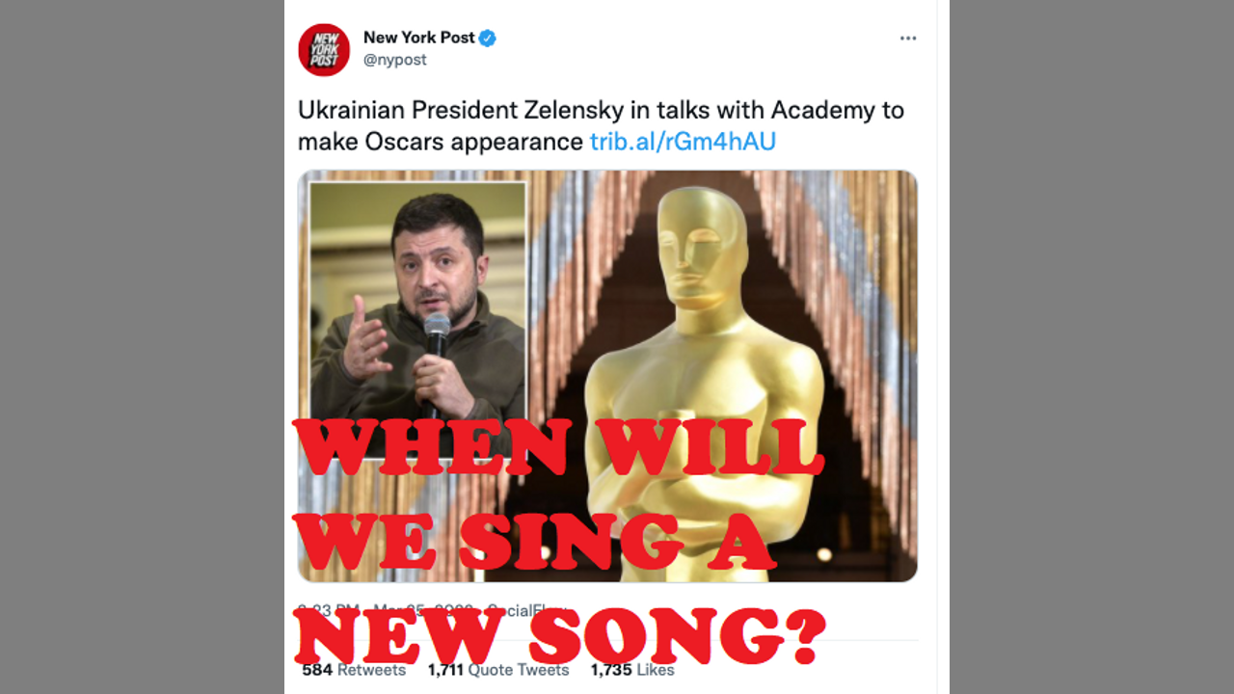1234x694 pixels.
Task: Click the @nypost handle
Action: click(x=395, y=60)
